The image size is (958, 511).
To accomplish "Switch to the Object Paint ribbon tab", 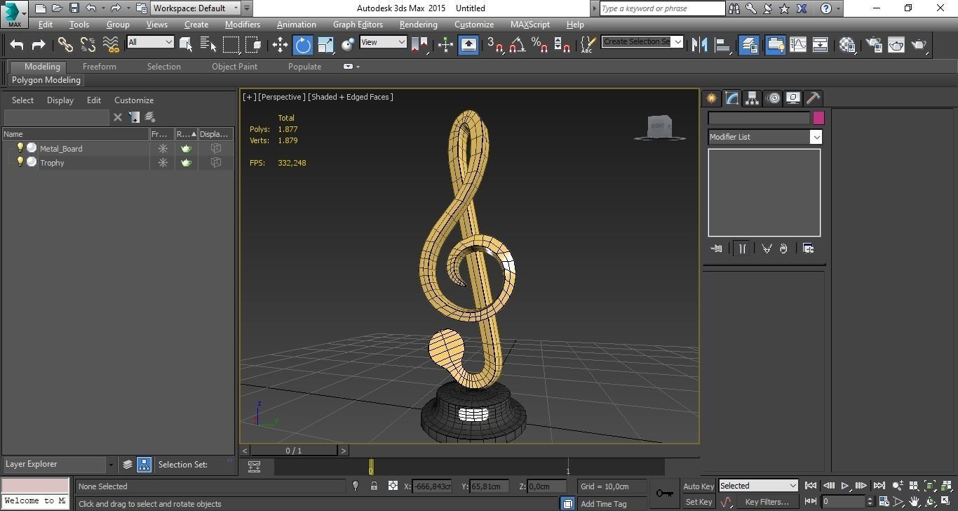I will coord(235,67).
